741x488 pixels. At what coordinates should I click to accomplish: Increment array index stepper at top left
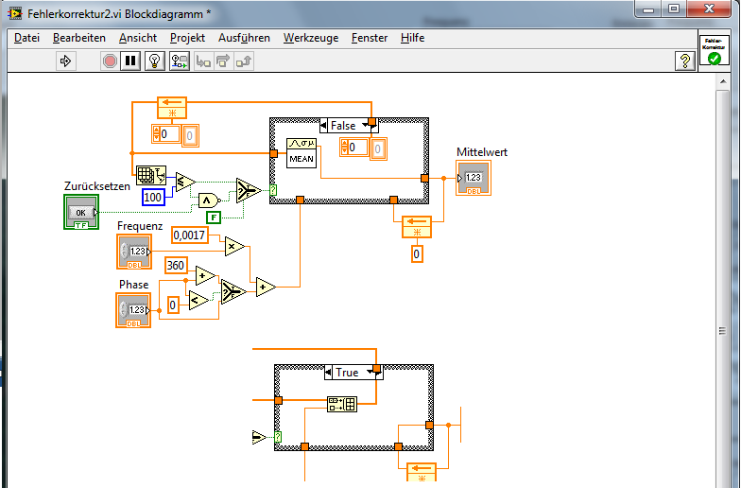pyautogui.click(x=157, y=131)
